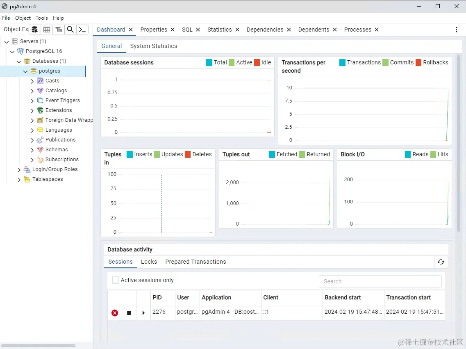
Task: Expand session 2276 row details
Action: (x=143, y=313)
